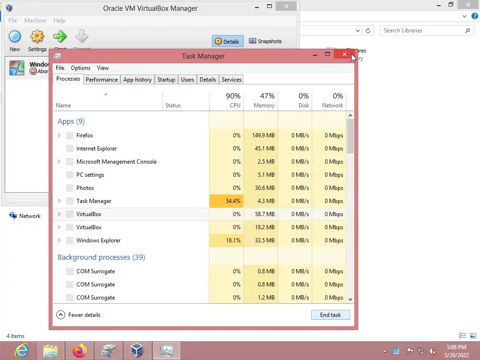Switch to the Users tab
Screen dimensions: 480x360
click(x=187, y=80)
